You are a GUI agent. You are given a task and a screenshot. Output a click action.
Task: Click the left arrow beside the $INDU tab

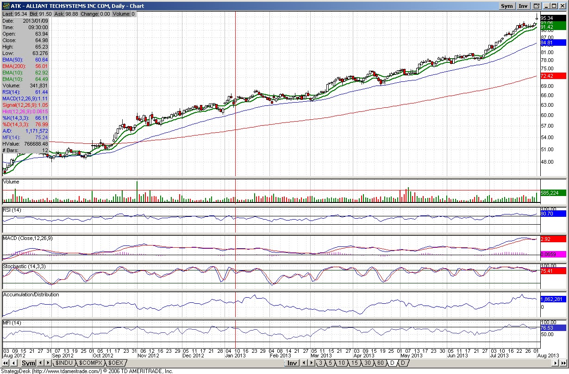coord(41,363)
